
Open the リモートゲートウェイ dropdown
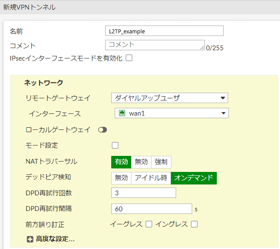point(170,98)
